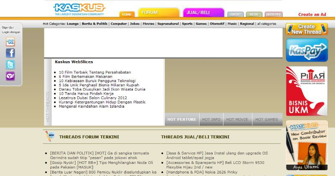
Task: Log in with the Yahoo icon
Action: [x=10, y=76]
